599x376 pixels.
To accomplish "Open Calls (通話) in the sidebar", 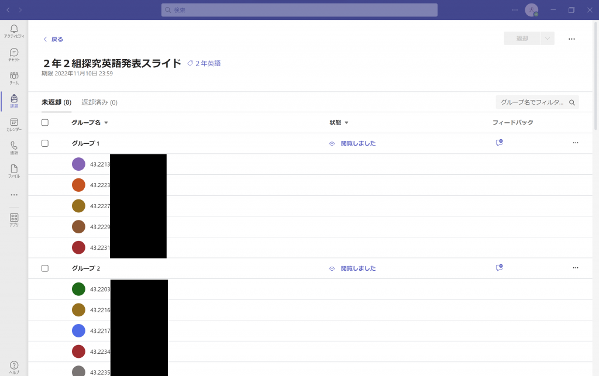I will point(14,148).
